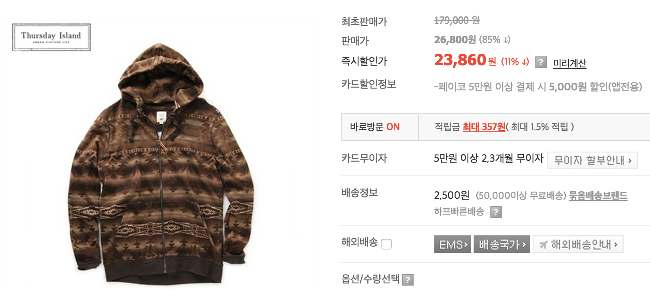
Task: Click the 85% discount arrow next to 판매가
Action: [507, 40]
